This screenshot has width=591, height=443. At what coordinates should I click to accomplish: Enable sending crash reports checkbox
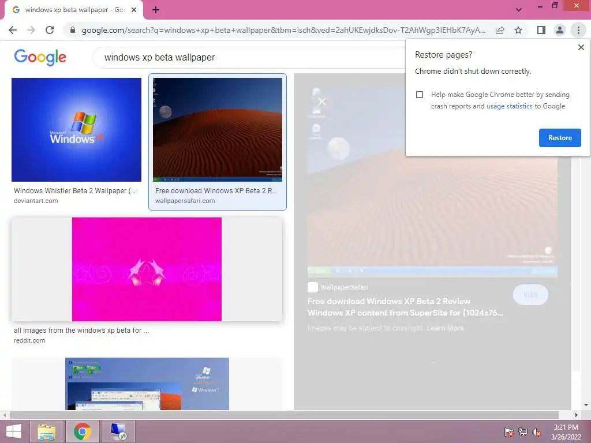point(420,95)
